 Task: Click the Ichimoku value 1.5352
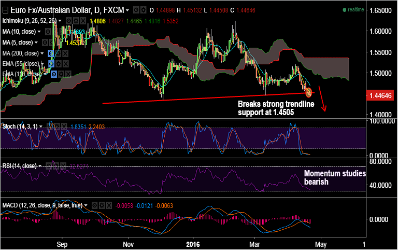pyautogui.click(x=170, y=21)
